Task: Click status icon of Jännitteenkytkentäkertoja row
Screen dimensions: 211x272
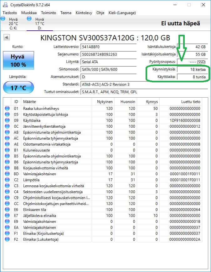Action: pyautogui.click(x=7, y=126)
